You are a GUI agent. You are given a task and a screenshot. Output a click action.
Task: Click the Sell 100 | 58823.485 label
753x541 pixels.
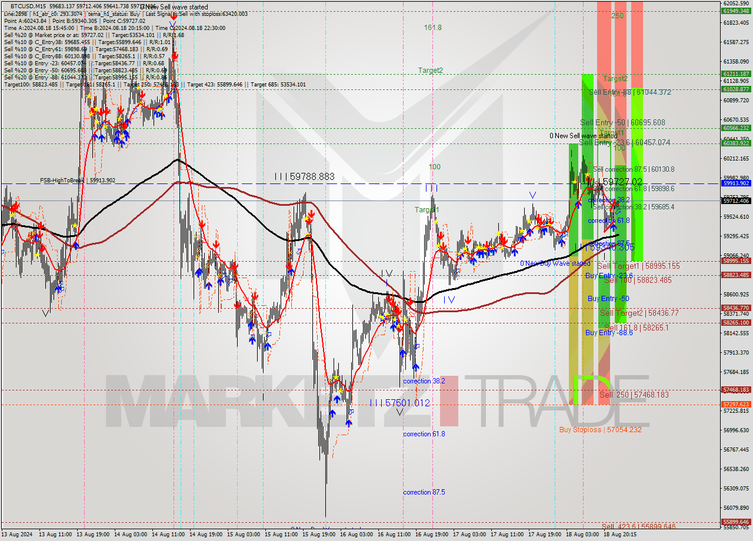click(x=638, y=280)
